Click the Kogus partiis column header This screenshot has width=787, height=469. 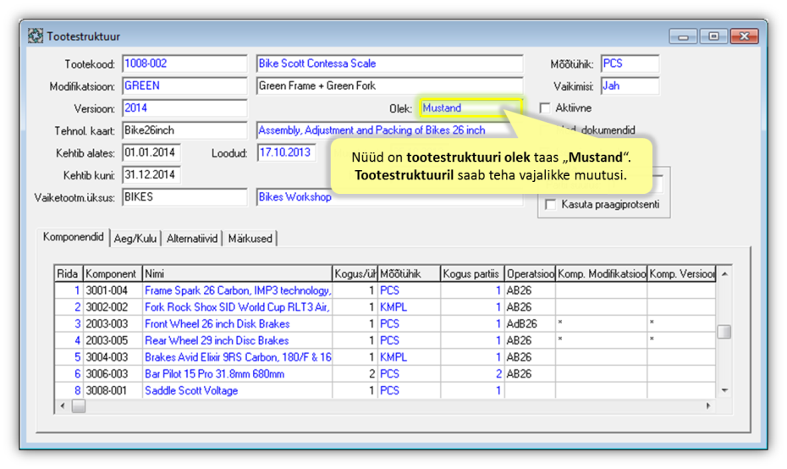[x=472, y=273]
